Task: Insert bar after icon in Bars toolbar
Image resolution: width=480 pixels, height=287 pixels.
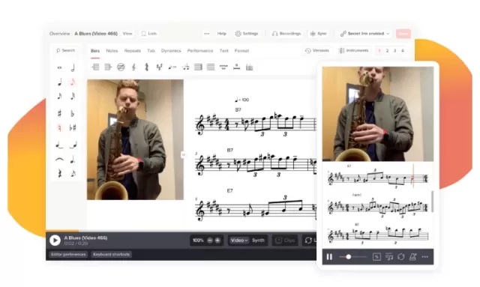Action: [108, 67]
